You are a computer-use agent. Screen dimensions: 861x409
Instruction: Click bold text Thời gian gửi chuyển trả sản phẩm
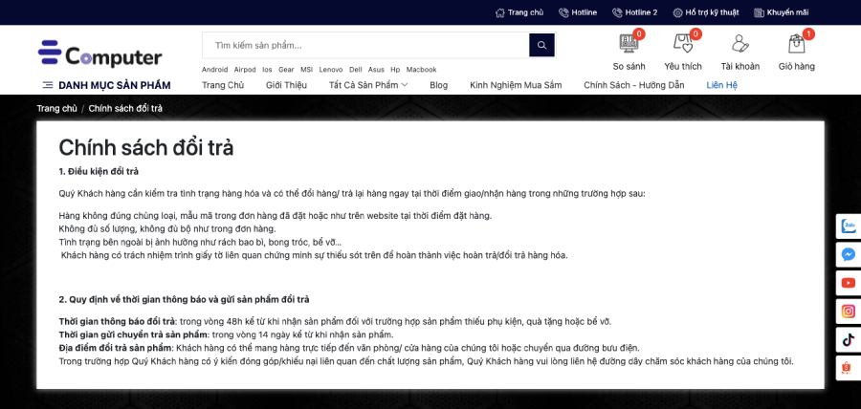pos(133,334)
